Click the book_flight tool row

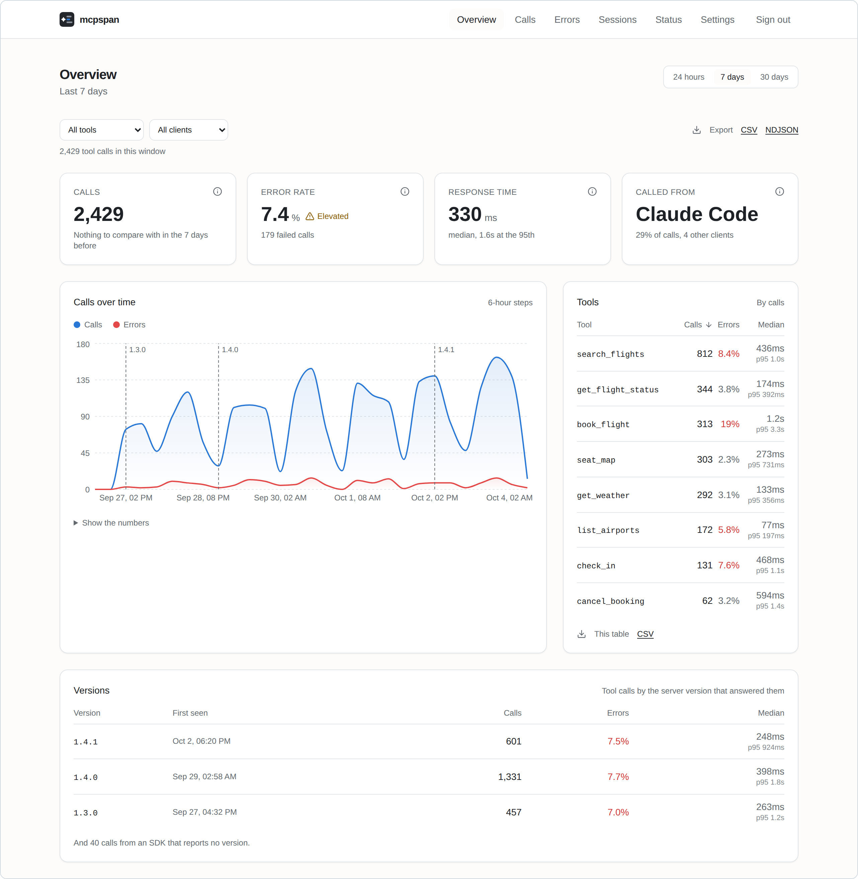click(680, 424)
